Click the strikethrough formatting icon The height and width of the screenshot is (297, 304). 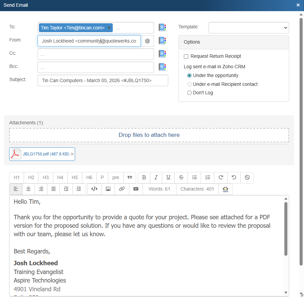click(x=181, y=177)
